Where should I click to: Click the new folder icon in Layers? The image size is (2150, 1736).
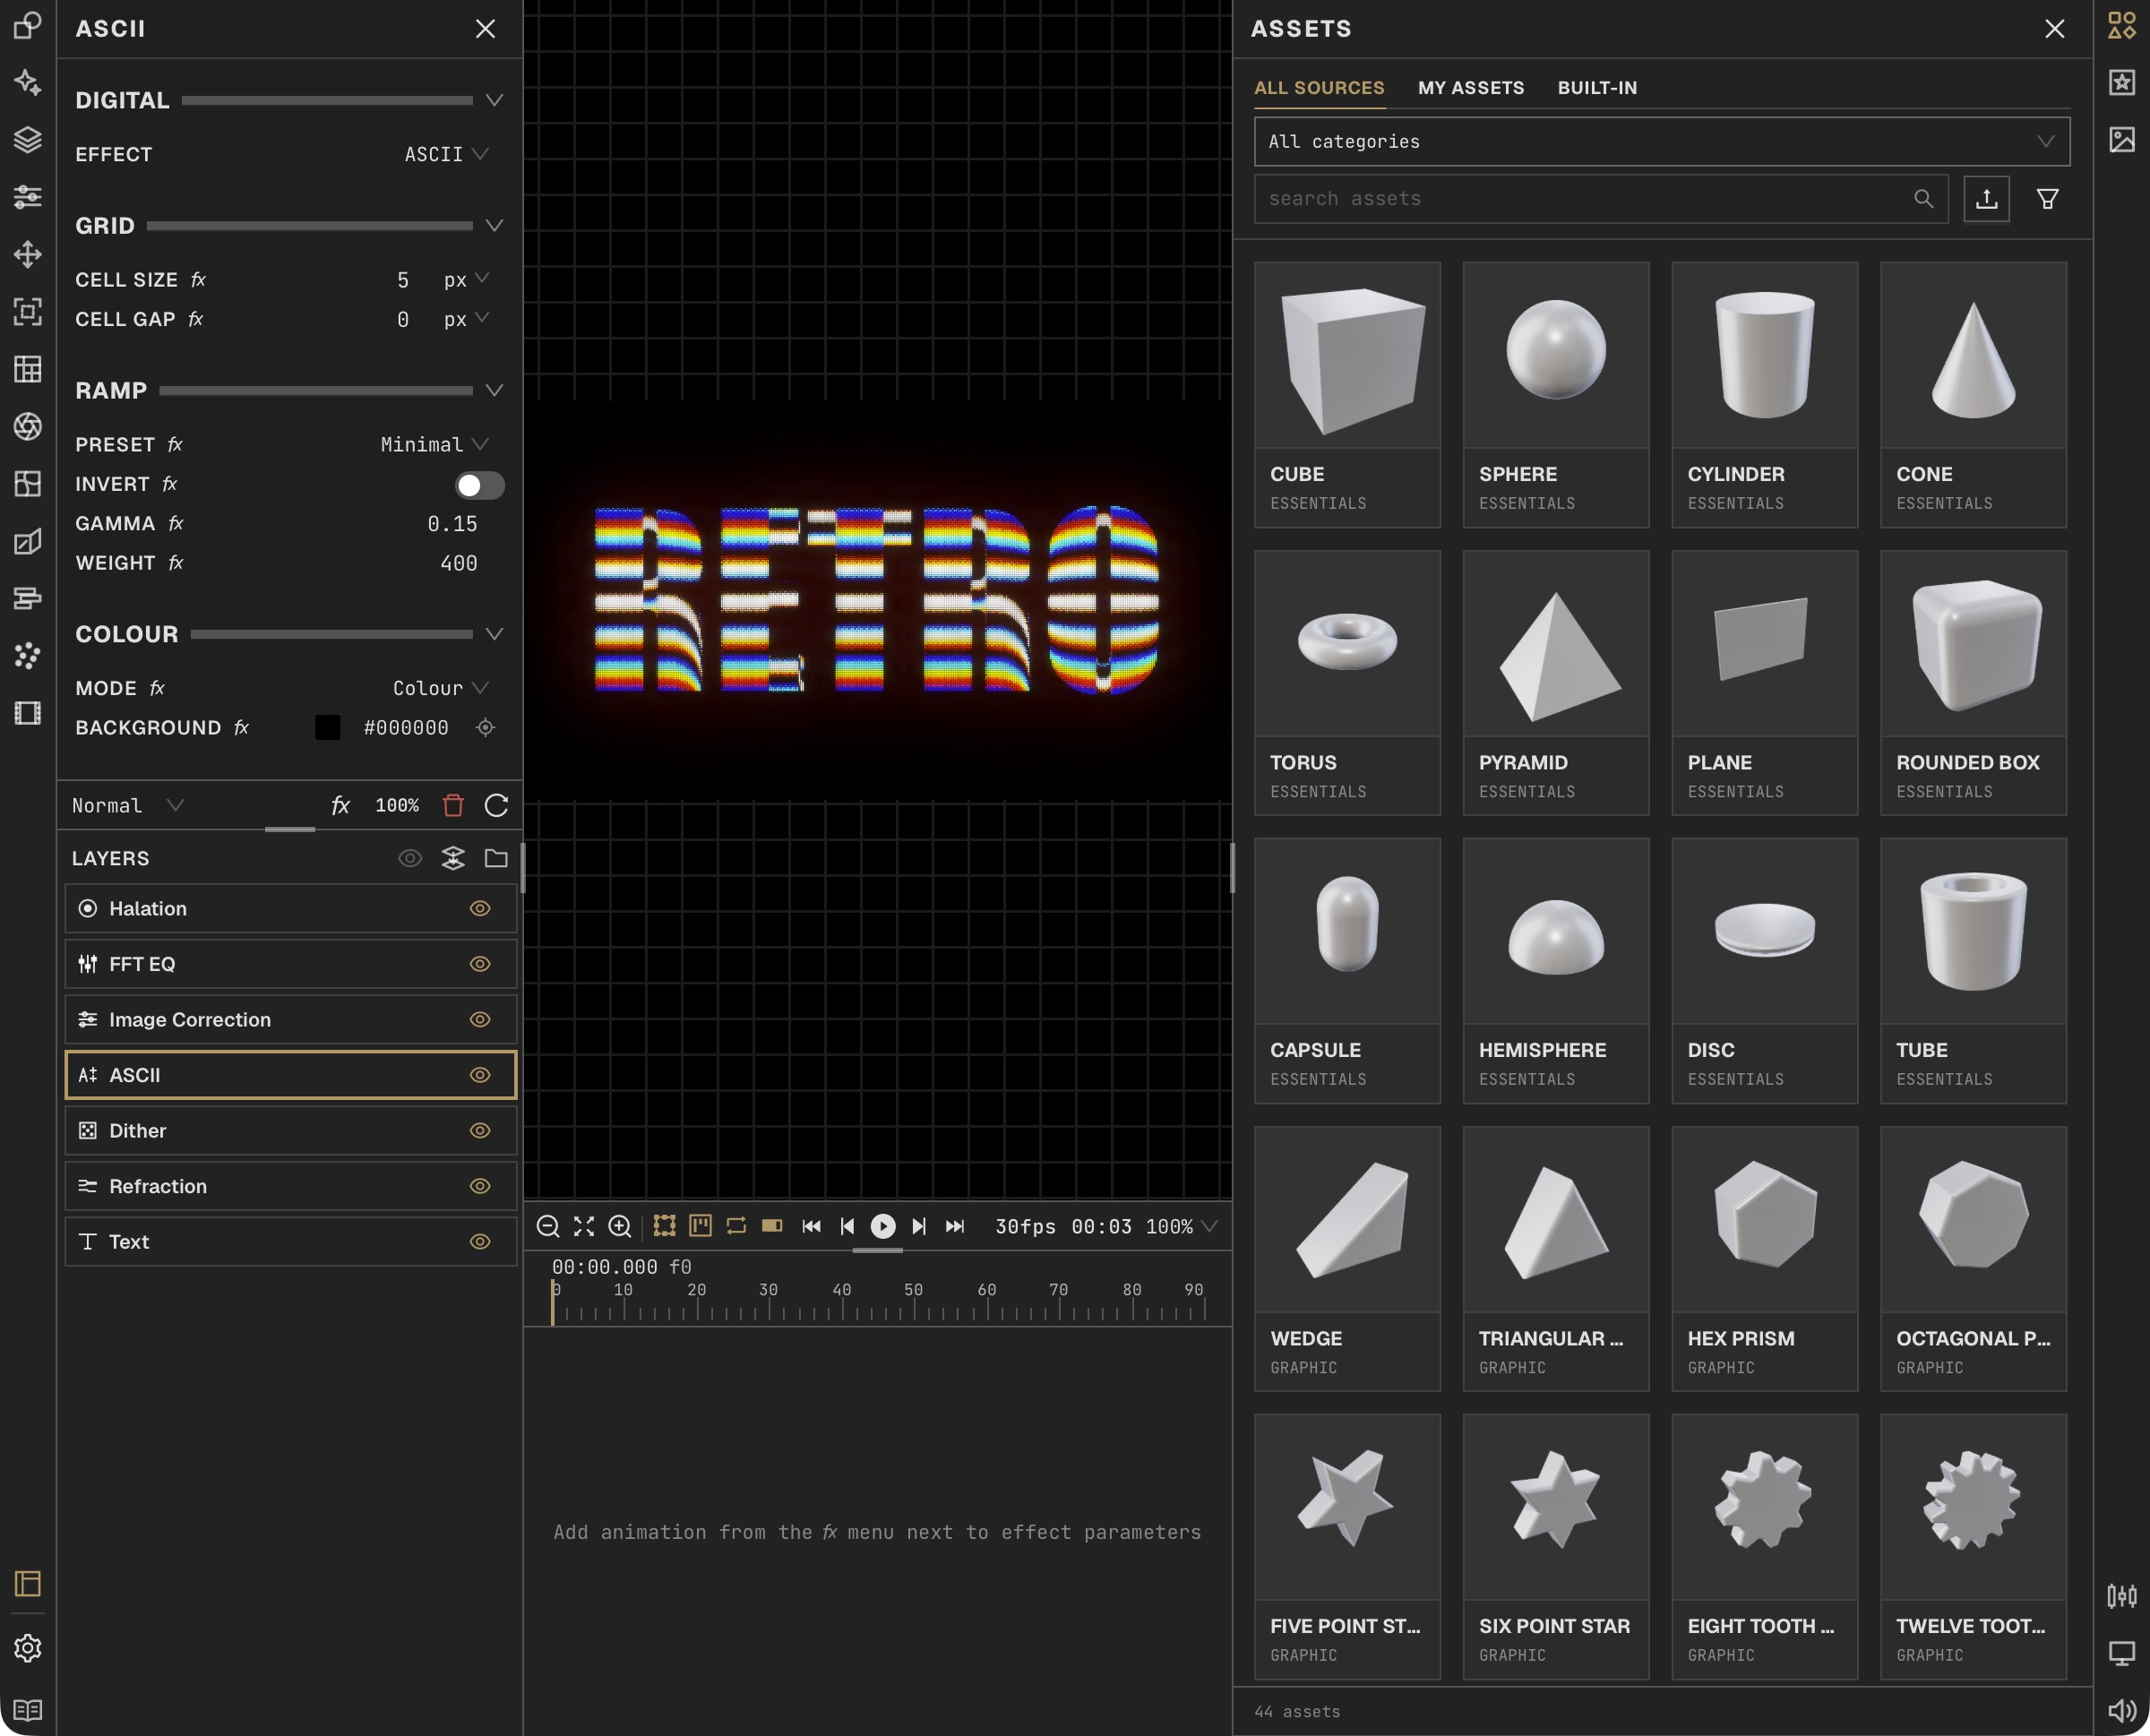click(x=496, y=858)
